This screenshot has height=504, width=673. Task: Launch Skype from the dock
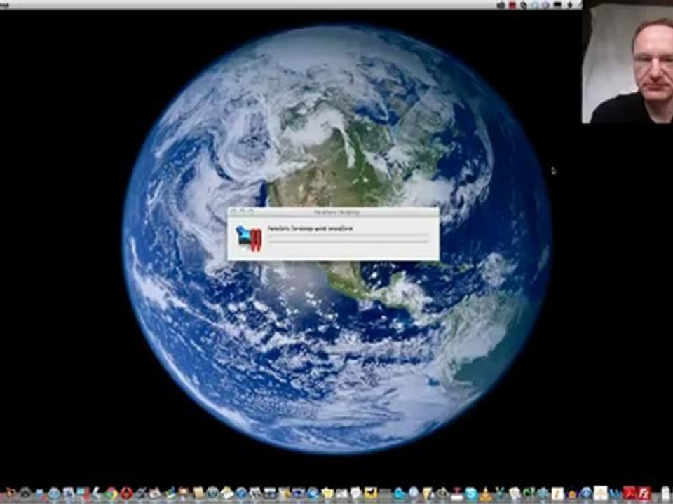(x=471, y=493)
